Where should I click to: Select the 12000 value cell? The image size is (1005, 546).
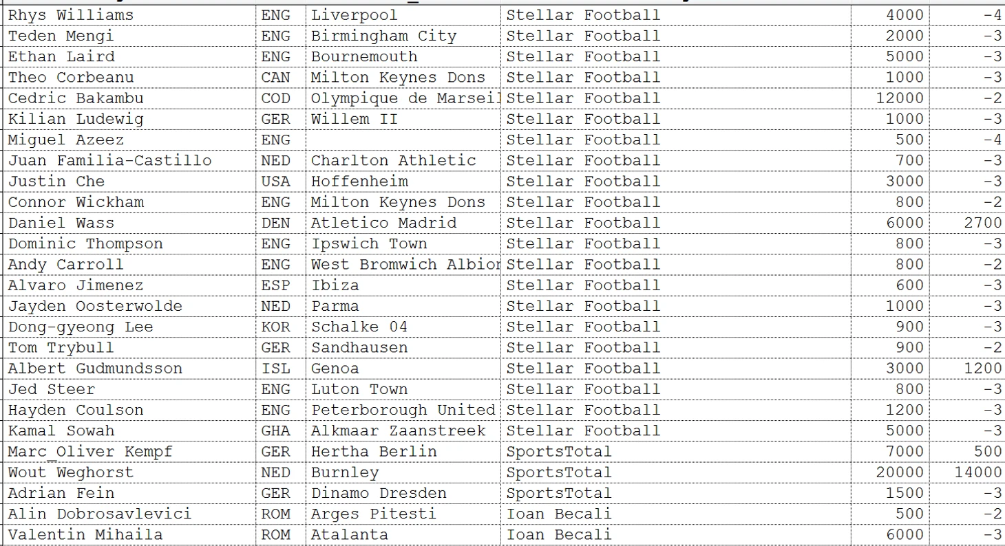890,98
